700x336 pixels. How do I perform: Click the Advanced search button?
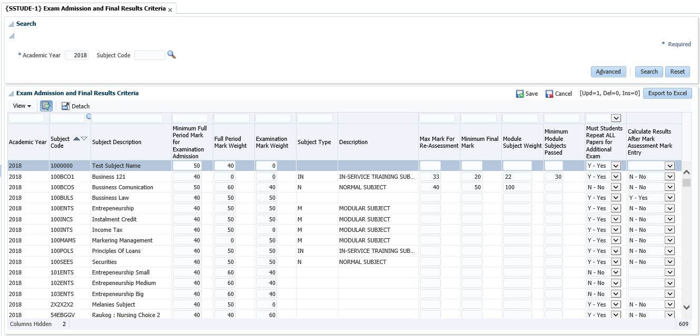(x=608, y=72)
